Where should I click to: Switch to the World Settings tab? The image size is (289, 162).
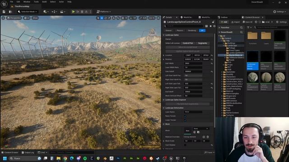186,17
